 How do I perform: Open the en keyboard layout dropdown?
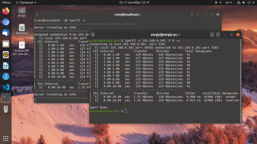point(228,2)
